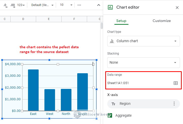This screenshot has width=183, height=124.
Task: Open the Stacking None dropdown
Action: (x=144, y=63)
